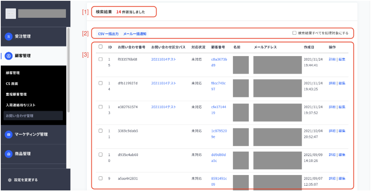The image size is (372, 192).
Task: Click the sidebar vertical scrollbar
Action: tap(69, 70)
